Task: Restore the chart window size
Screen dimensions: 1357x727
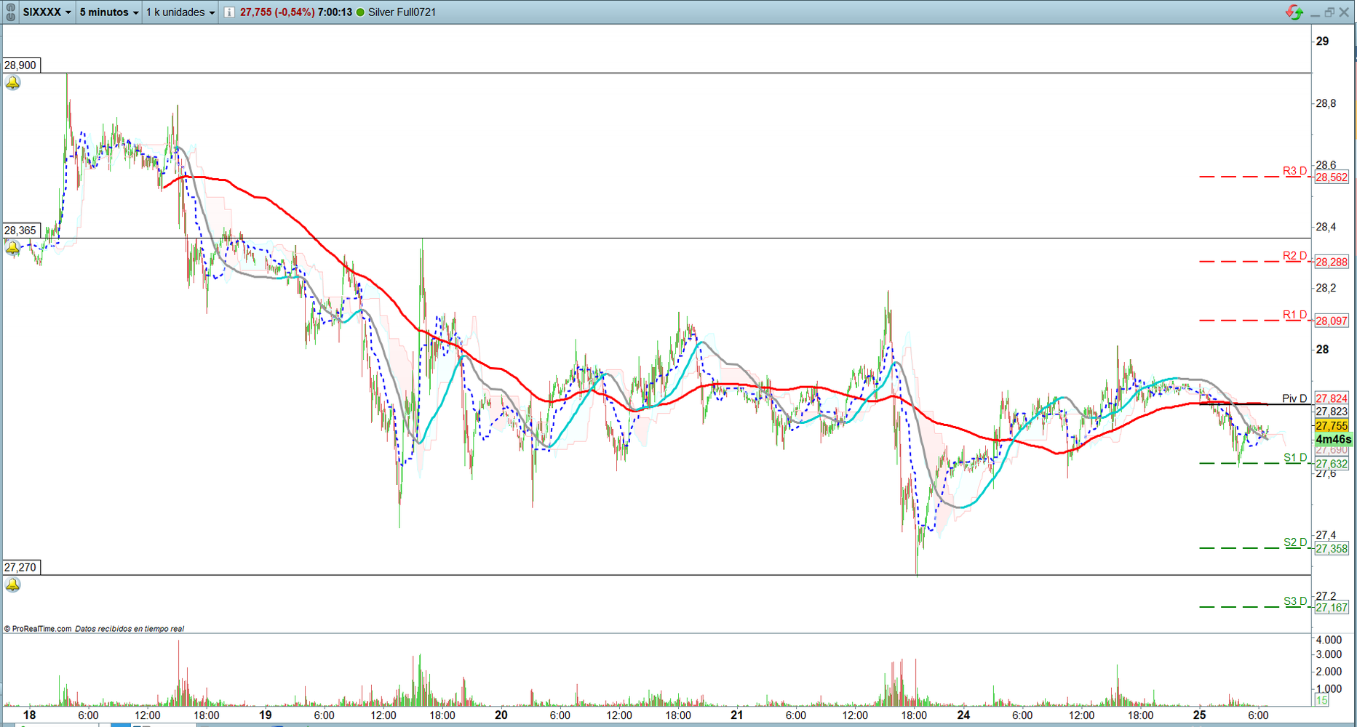Action: pos(1329,12)
